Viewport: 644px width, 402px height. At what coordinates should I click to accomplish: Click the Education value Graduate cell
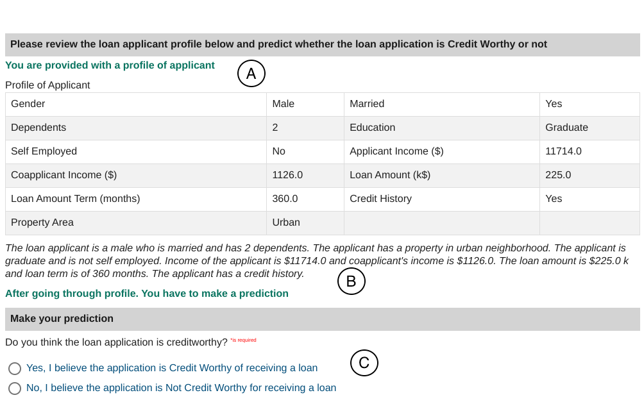click(x=566, y=128)
